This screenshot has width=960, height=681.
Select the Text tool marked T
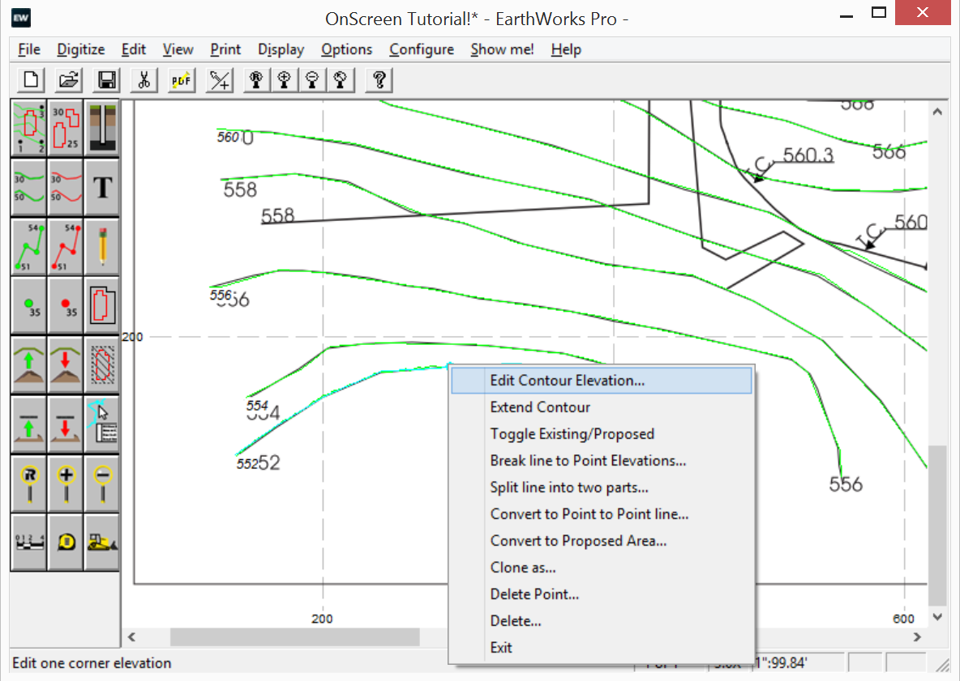click(102, 188)
